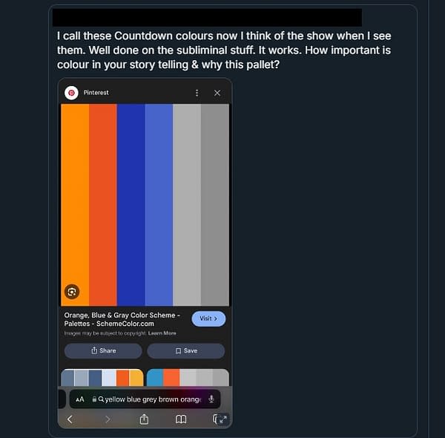
Task: Tap the microphone voice search icon
Action: (211, 399)
